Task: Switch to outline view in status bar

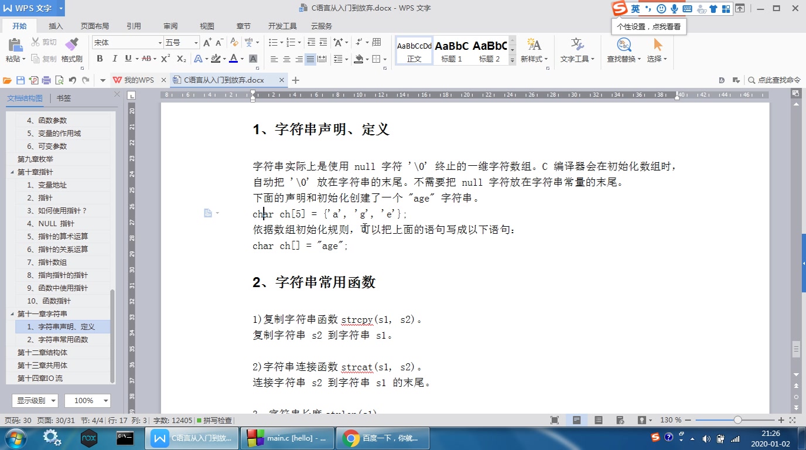Action: [x=599, y=420]
